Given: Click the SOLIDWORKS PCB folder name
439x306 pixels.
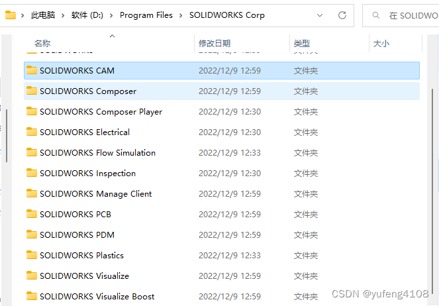Looking at the screenshot, I should 75,214.
